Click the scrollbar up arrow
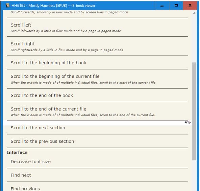The height and width of the screenshot is (191, 200). pos(194,13)
